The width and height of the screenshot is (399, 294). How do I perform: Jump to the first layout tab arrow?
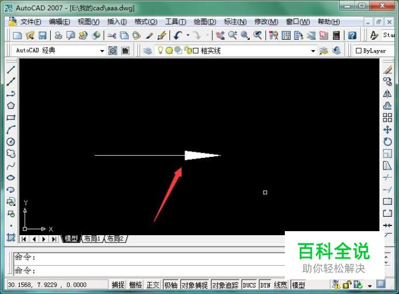[24, 239]
